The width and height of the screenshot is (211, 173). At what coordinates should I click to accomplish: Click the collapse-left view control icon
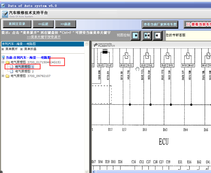point(157,36)
